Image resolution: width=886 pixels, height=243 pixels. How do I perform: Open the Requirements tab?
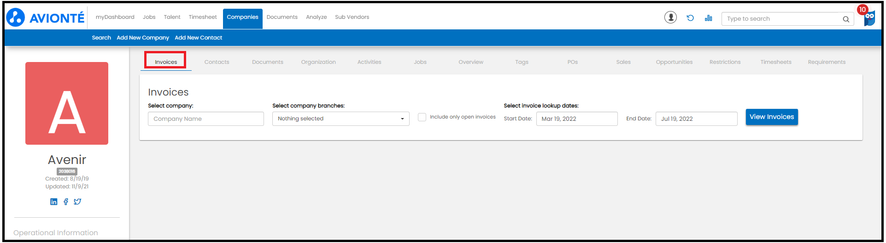[827, 62]
